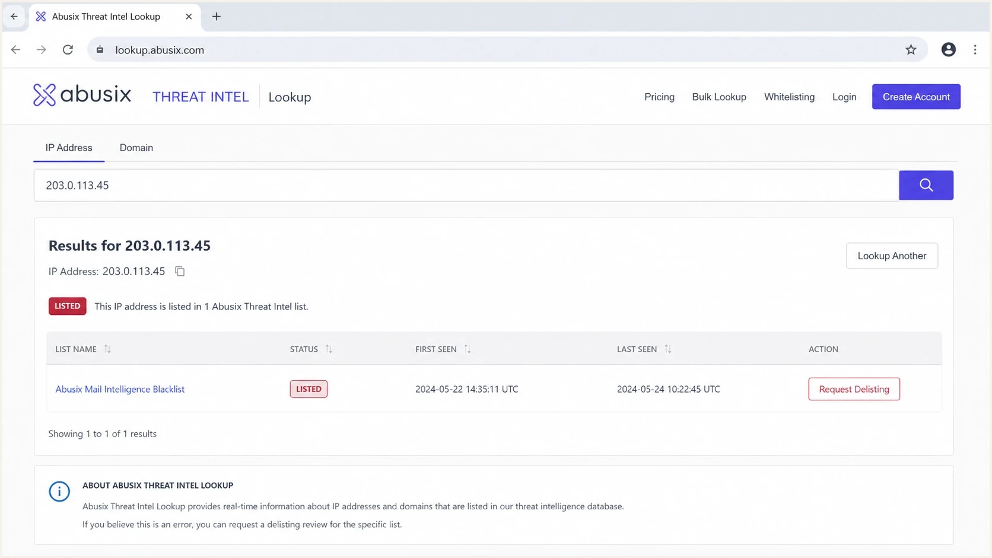This screenshot has width=992, height=558.
Task: Click the blue info icon
Action: pos(59,491)
